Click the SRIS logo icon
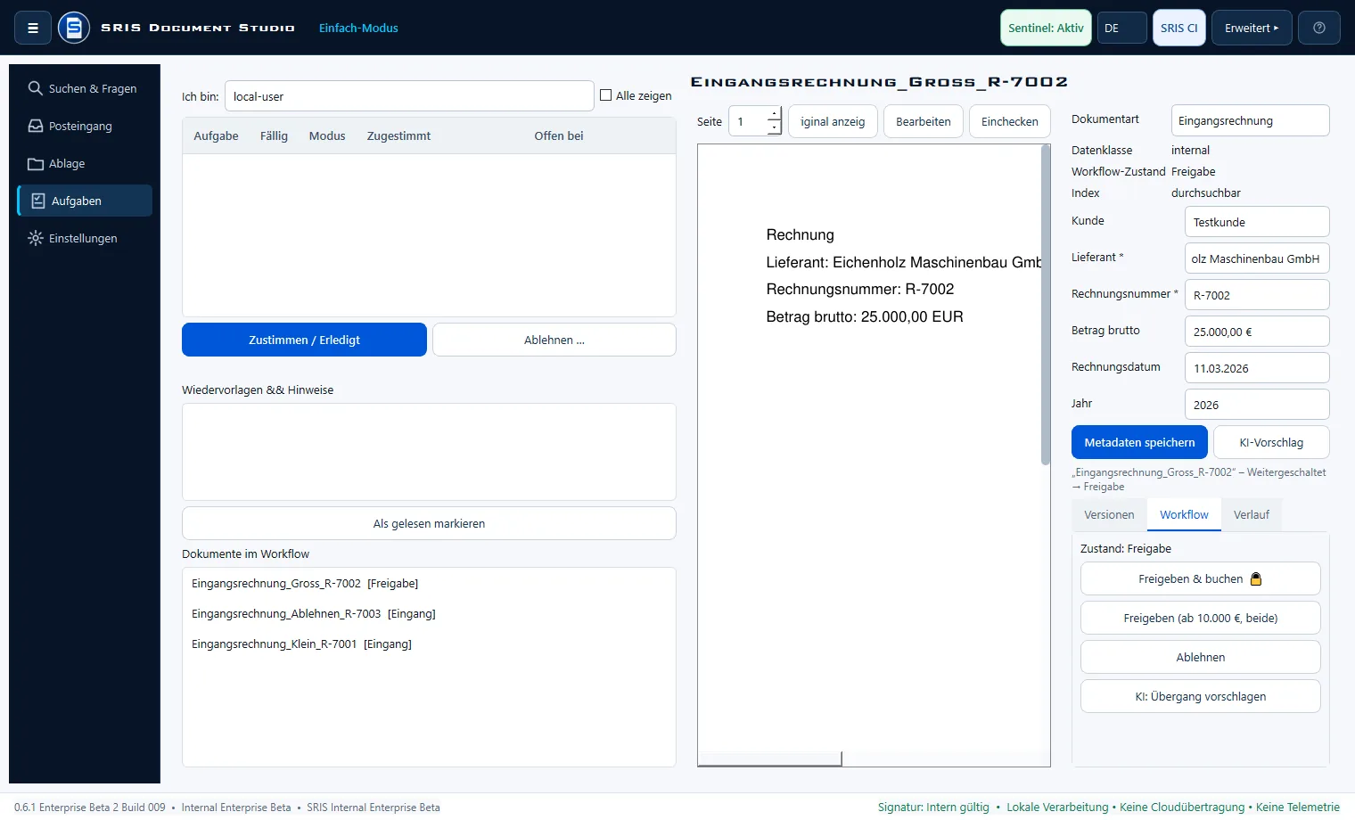 tap(74, 28)
